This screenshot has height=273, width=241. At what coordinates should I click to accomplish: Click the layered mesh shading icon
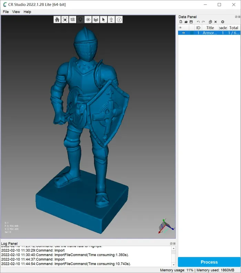click(x=96, y=20)
